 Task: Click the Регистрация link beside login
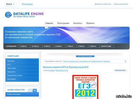coord(27,4)
